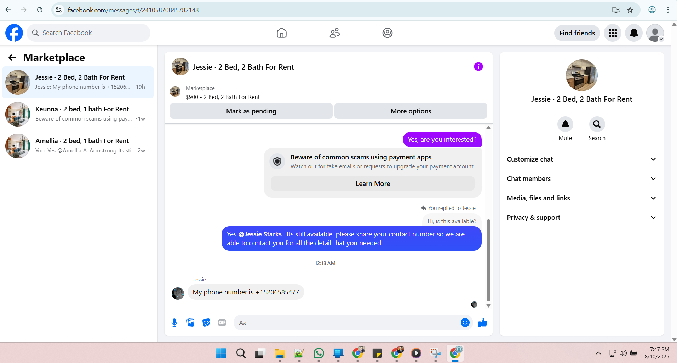
Task: Choose a sticker icon
Action: coord(206,323)
